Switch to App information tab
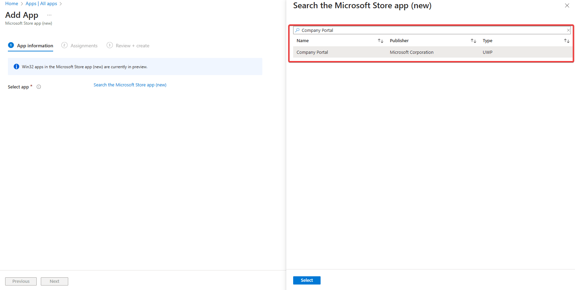Screen dimensions: 575x290 coord(31,46)
